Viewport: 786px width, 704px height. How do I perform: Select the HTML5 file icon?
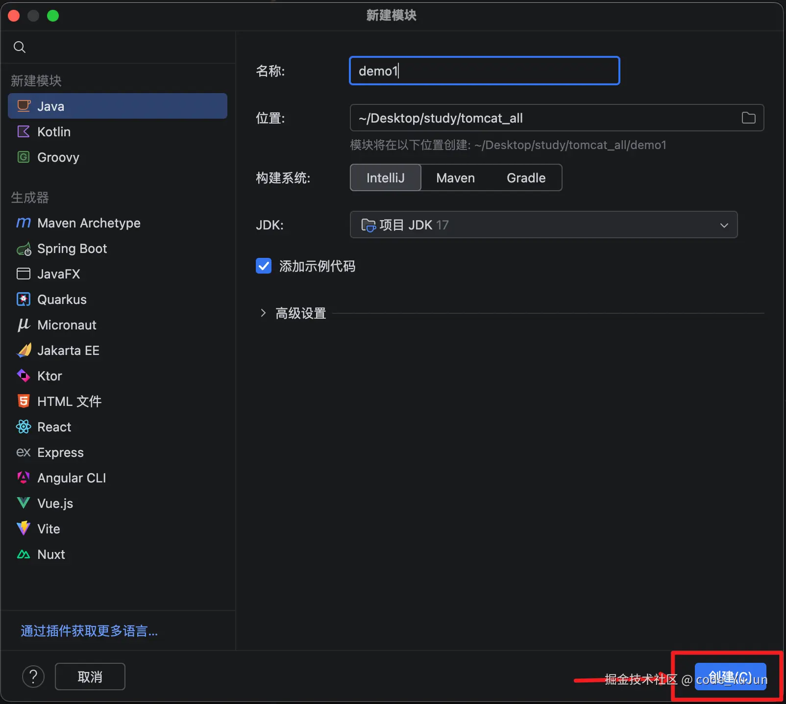coord(24,401)
